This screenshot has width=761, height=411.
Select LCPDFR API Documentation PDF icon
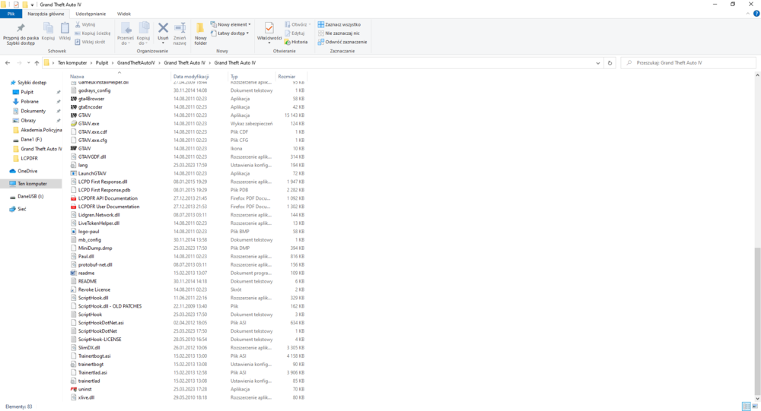(74, 198)
